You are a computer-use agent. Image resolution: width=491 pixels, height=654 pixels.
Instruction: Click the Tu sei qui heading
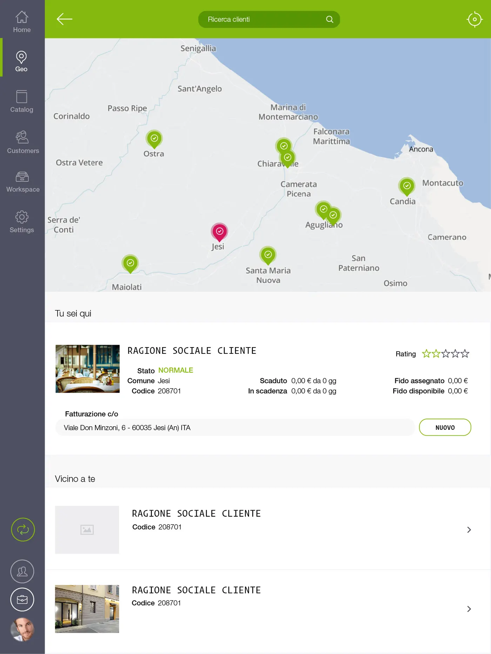pyautogui.click(x=73, y=314)
